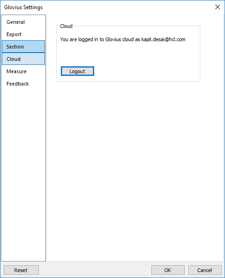Log out of Glovius cloud

pos(77,71)
